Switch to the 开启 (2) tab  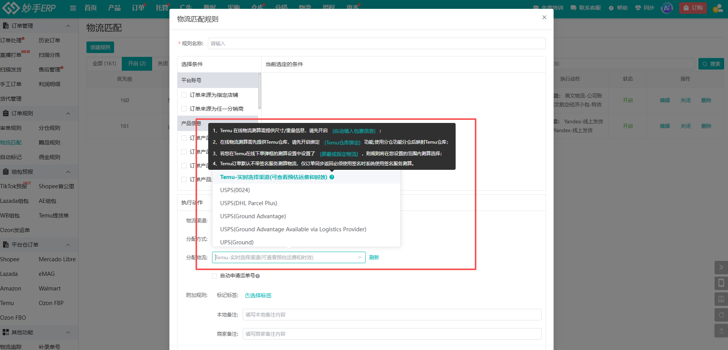pyautogui.click(x=137, y=63)
